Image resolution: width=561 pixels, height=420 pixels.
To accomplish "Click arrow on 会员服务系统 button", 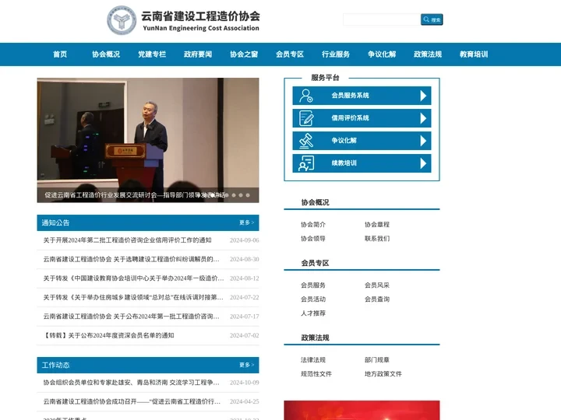I will pyautogui.click(x=423, y=96).
